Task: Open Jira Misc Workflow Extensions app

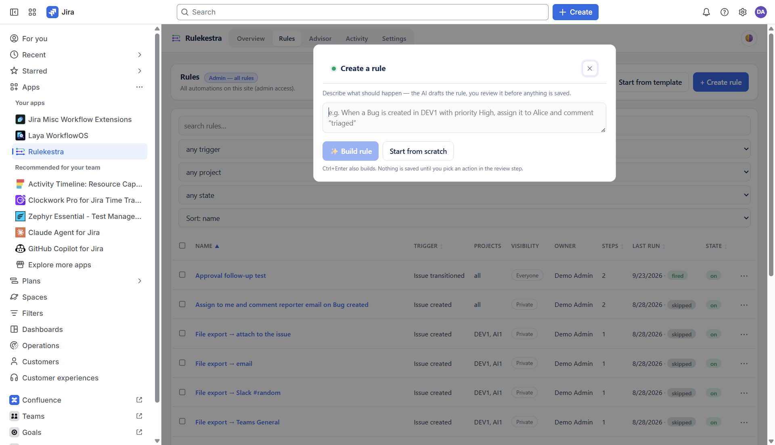Action: coord(80,120)
